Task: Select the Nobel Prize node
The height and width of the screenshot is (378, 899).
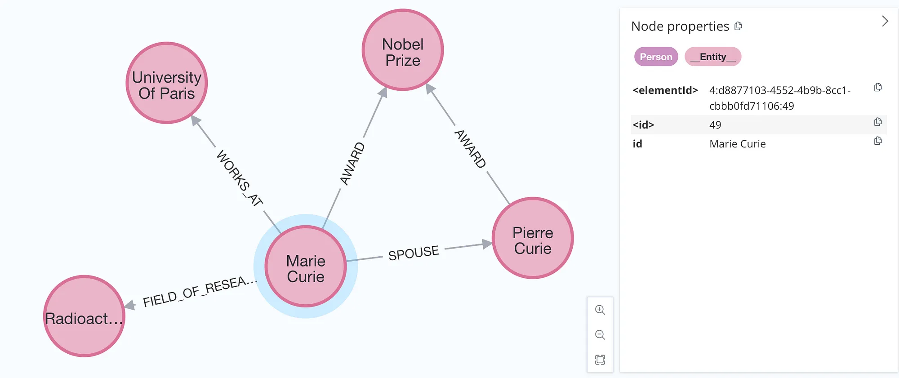Action: point(403,50)
